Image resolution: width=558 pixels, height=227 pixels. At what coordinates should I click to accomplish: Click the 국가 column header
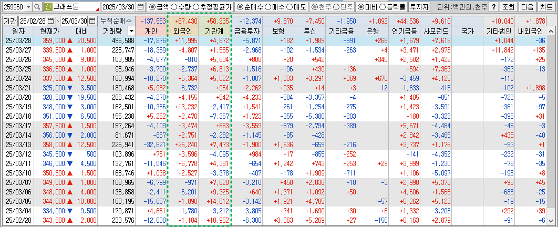click(x=468, y=32)
